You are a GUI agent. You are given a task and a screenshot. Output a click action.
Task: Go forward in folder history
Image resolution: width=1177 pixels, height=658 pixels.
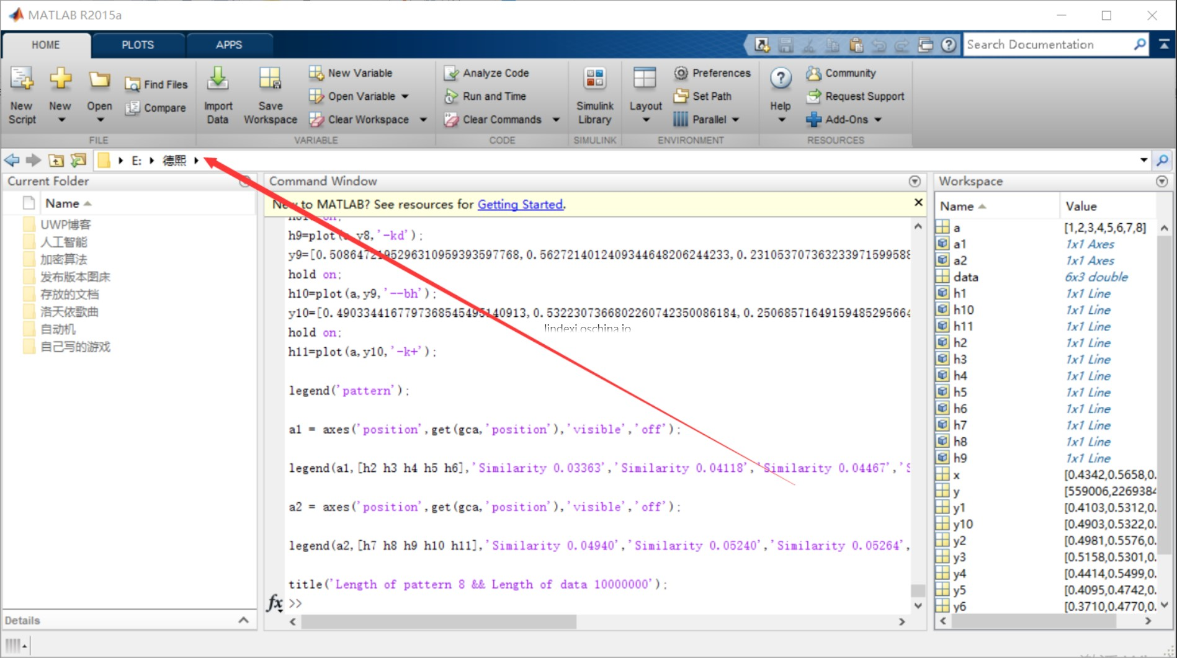click(x=34, y=161)
